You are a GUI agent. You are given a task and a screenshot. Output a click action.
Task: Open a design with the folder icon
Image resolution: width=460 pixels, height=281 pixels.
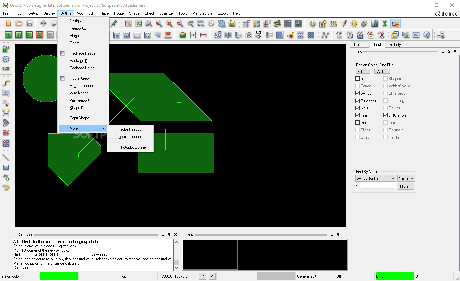pyautogui.click(x=19, y=23)
